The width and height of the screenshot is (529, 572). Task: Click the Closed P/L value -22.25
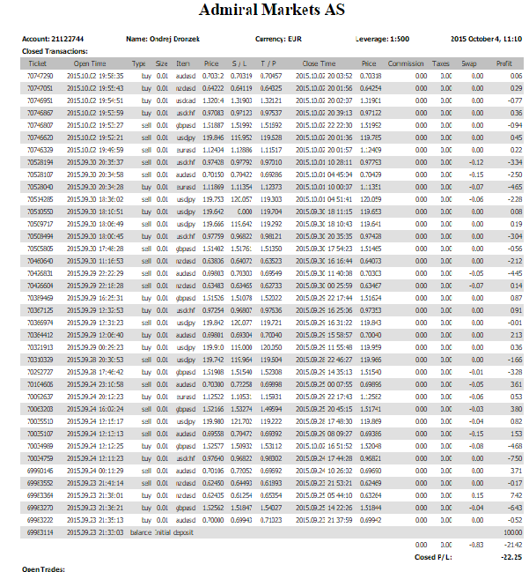click(x=511, y=557)
